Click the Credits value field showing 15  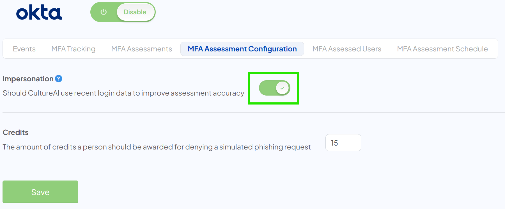343,142
